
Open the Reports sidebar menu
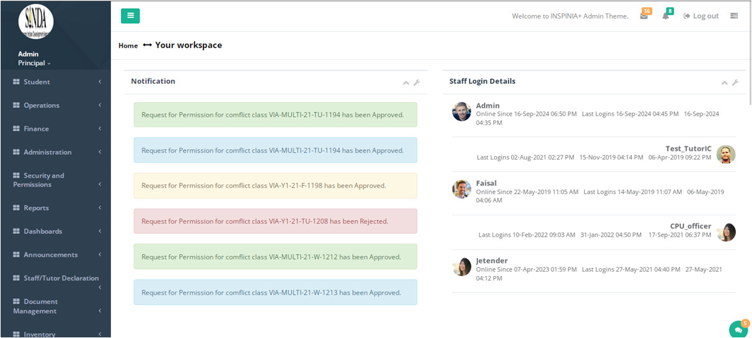pyautogui.click(x=55, y=208)
